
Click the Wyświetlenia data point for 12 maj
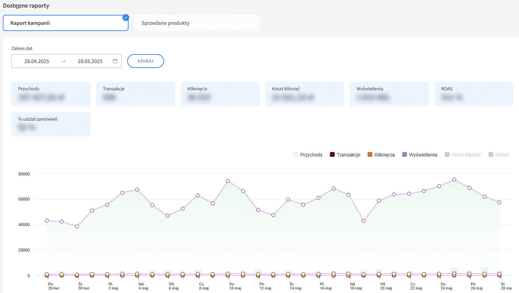tap(258, 210)
